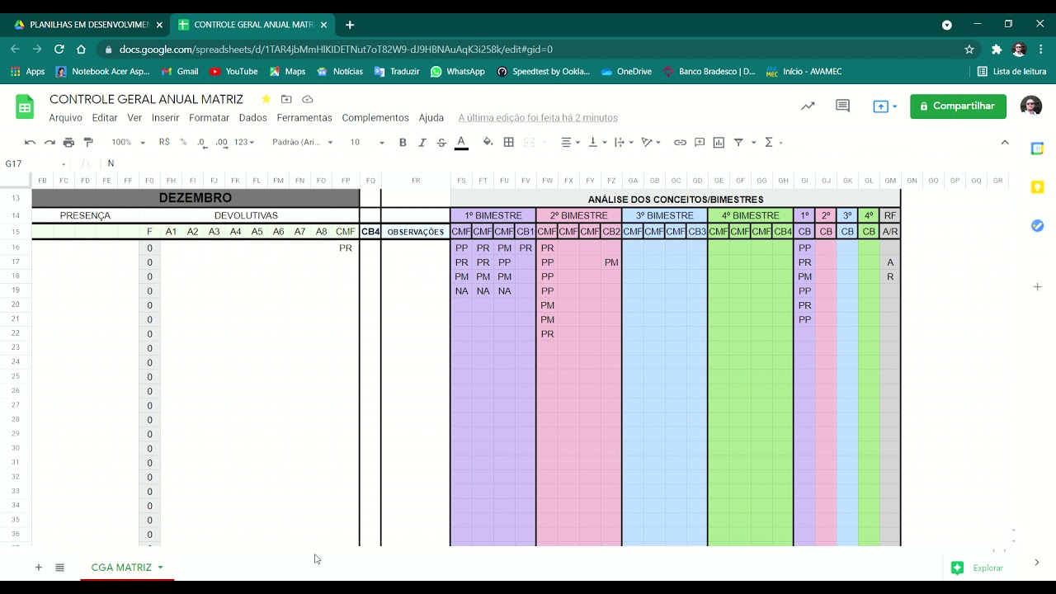Open Google Keep side panel
The width and height of the screenshot is (1056, 594).
pyautogui.click(x=1037, y=187)
